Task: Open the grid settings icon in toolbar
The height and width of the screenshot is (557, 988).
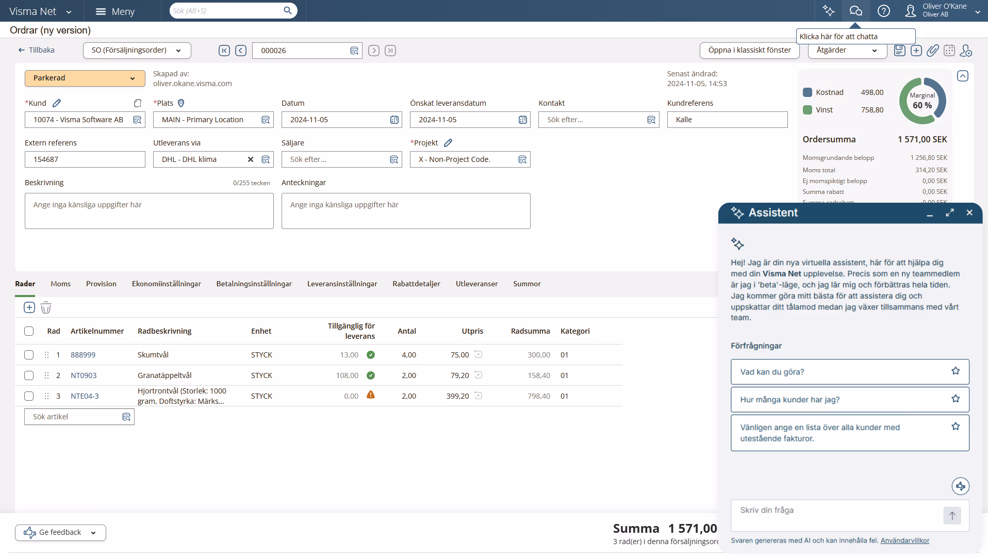Action: pyautogui.click(x=949, y=50)
